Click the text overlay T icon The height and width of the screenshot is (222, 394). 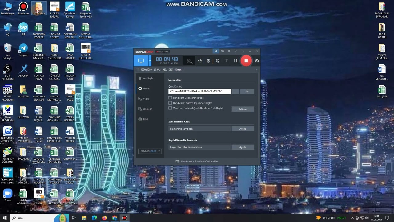pyautogui.click(x=226, y=61)
